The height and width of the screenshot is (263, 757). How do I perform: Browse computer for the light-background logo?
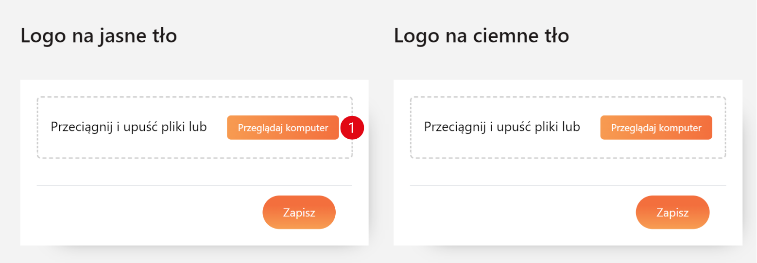tap(282, 128)
